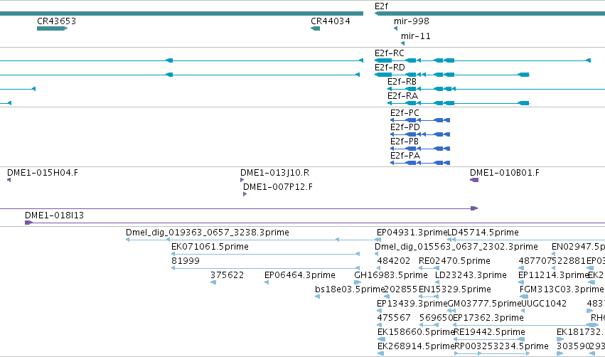
Task: Select the E2f gene label
Action: coord(381,6)
